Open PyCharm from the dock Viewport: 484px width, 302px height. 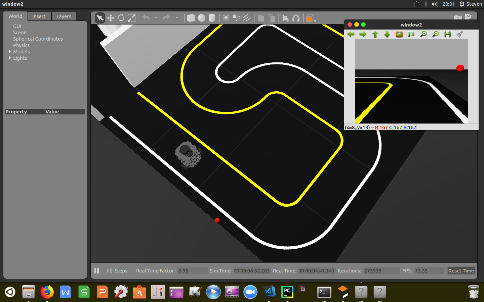tap(287, 292)
